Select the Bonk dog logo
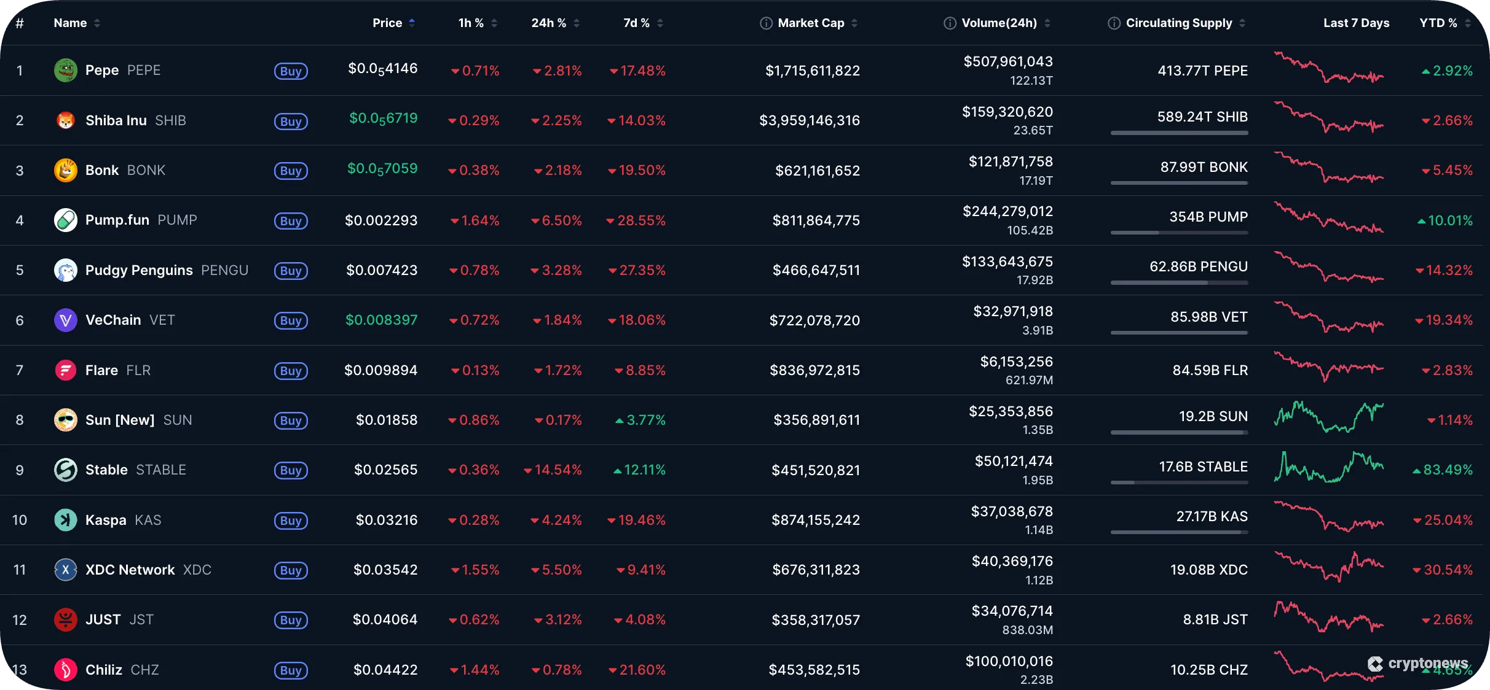 coord(66,170)
